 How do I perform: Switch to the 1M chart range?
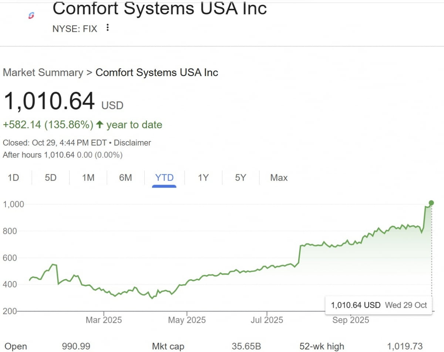tap(88, 178)
